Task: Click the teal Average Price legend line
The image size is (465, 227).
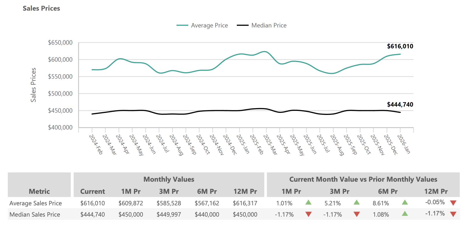Action: click(x=182, y=25)
